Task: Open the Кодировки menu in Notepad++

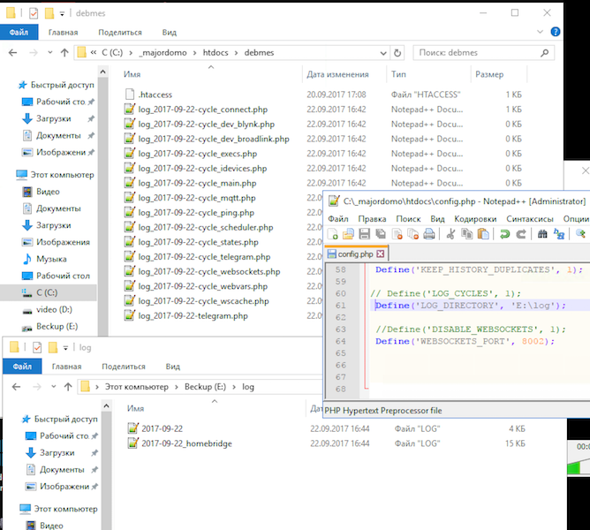Action: click(x=474, y=218)
